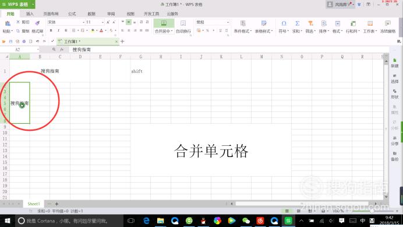Click the 自动换行 wrap text icon

tap(183, 23)
